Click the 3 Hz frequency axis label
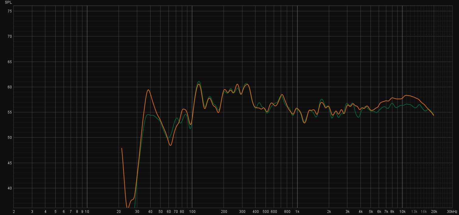This screenshot has width=459, height=215. (32, 212)
